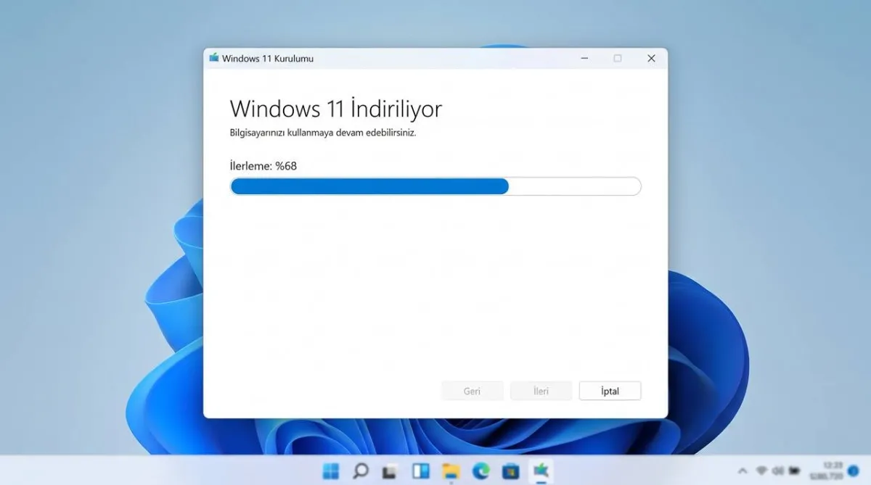Open the Wi-Fi network tray icon
Image resolution: width=871 pixels, height=485 pixels.
point(761,471)
